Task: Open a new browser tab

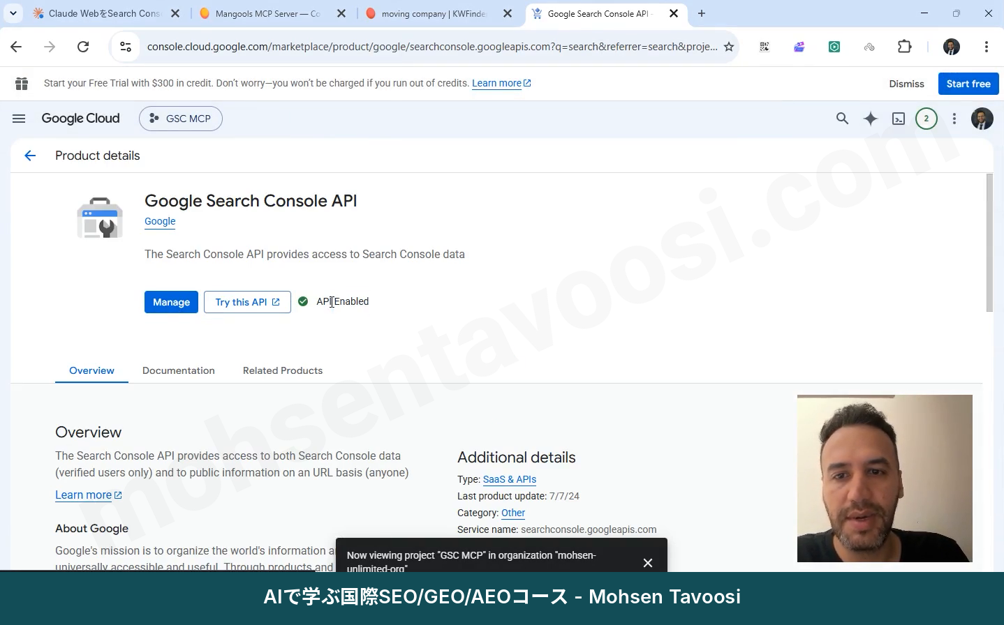Action: point(702,13)
